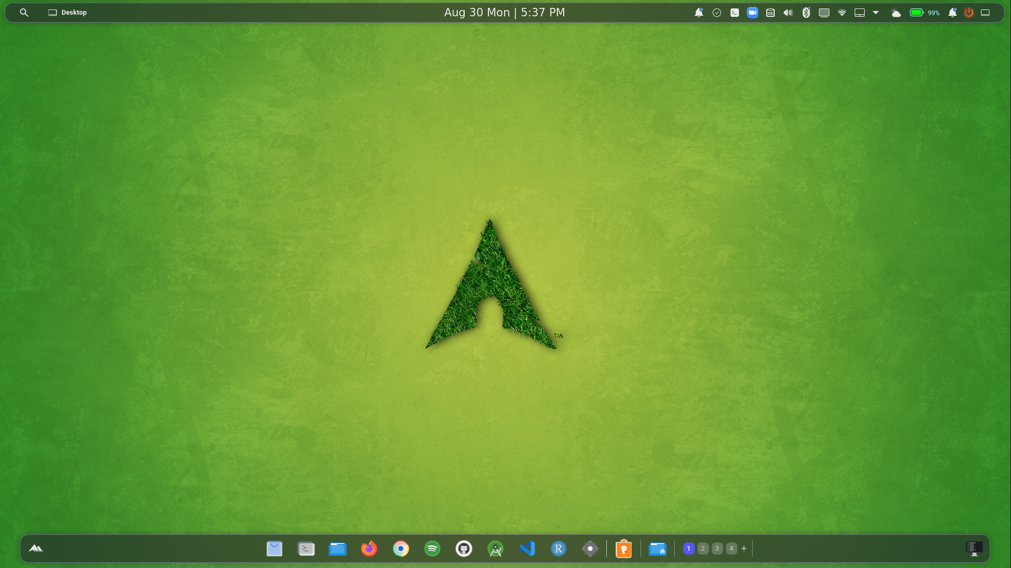This screenshot has height=568, width=1011.
Task: Launch Spotify from the dock
Action: coord(432,549)
